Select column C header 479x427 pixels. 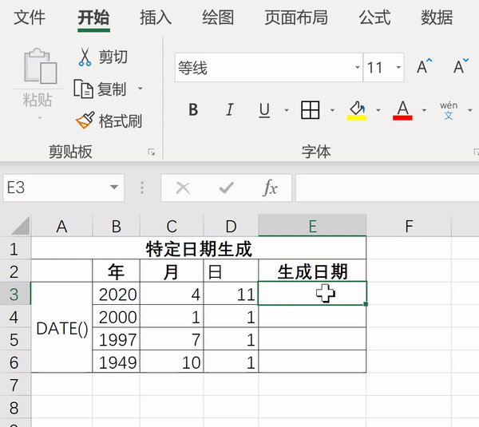coord(172,226)
